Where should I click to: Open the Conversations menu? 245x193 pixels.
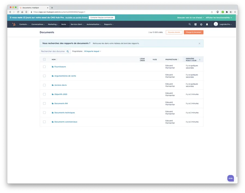point(38,24)
